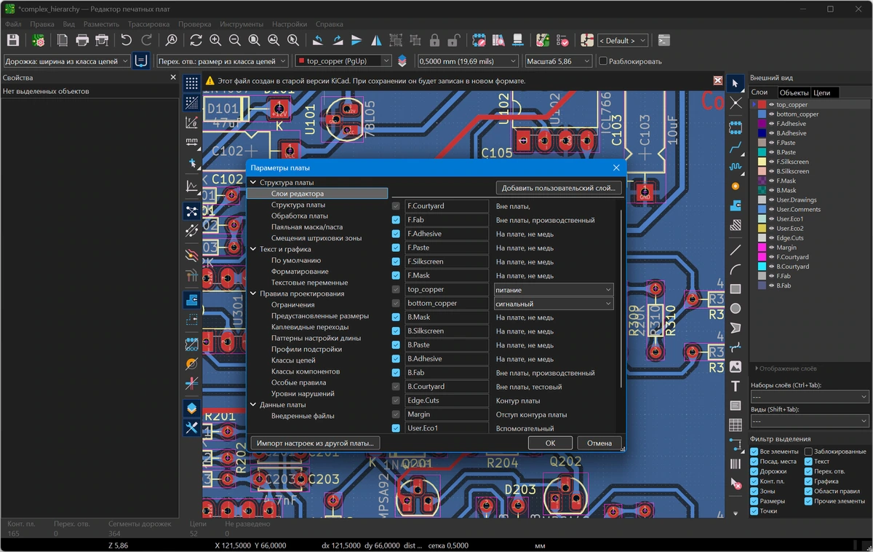
Task: Dismiss the old KiCad version info bar
Action: click(x=718, y=81)
